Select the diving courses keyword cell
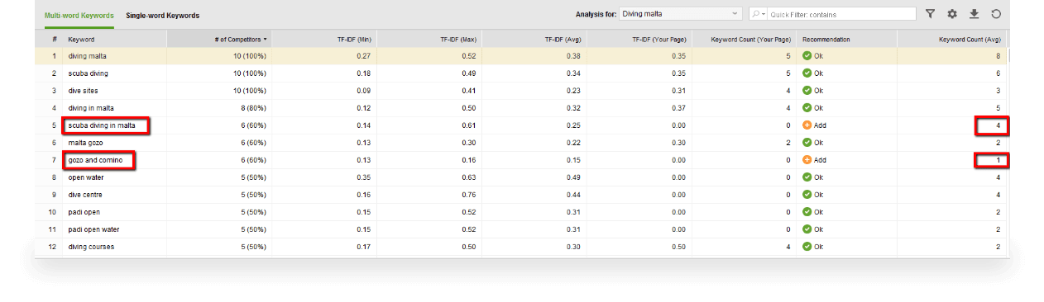1044x302 pixels. click(115, 247)
